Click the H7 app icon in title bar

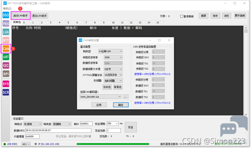[x=5, y=3]
